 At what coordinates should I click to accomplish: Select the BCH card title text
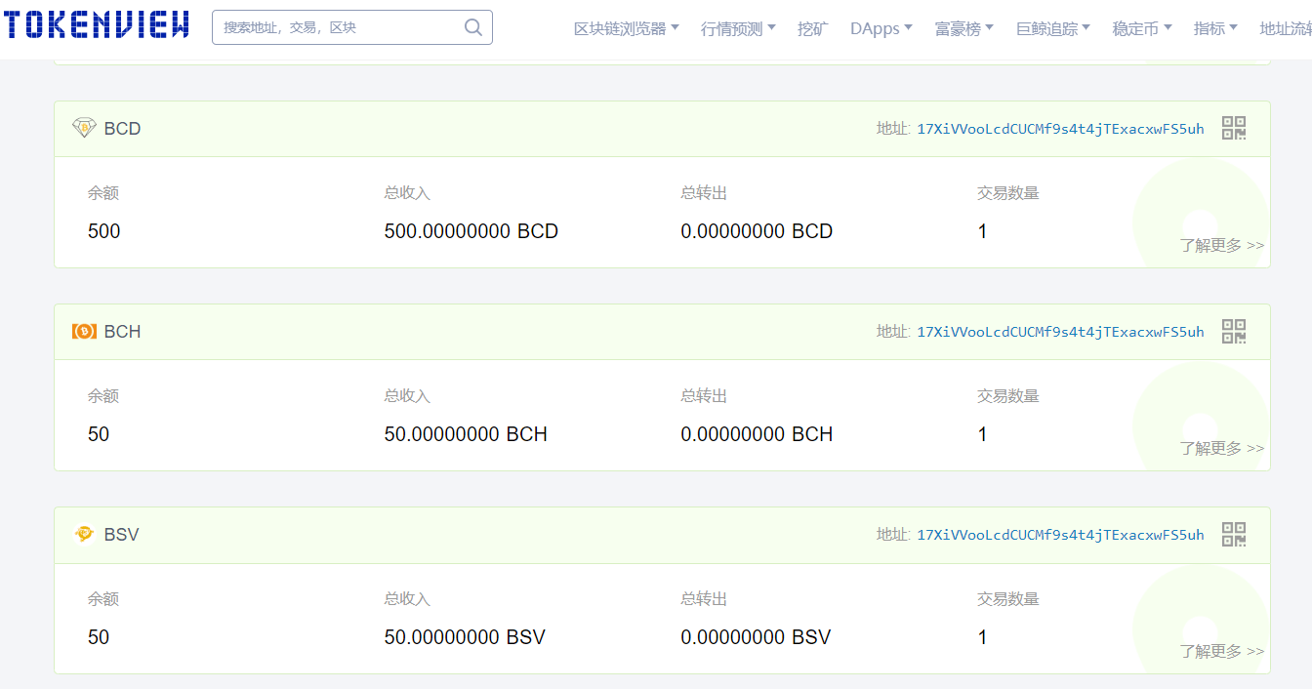click(123, 332)
